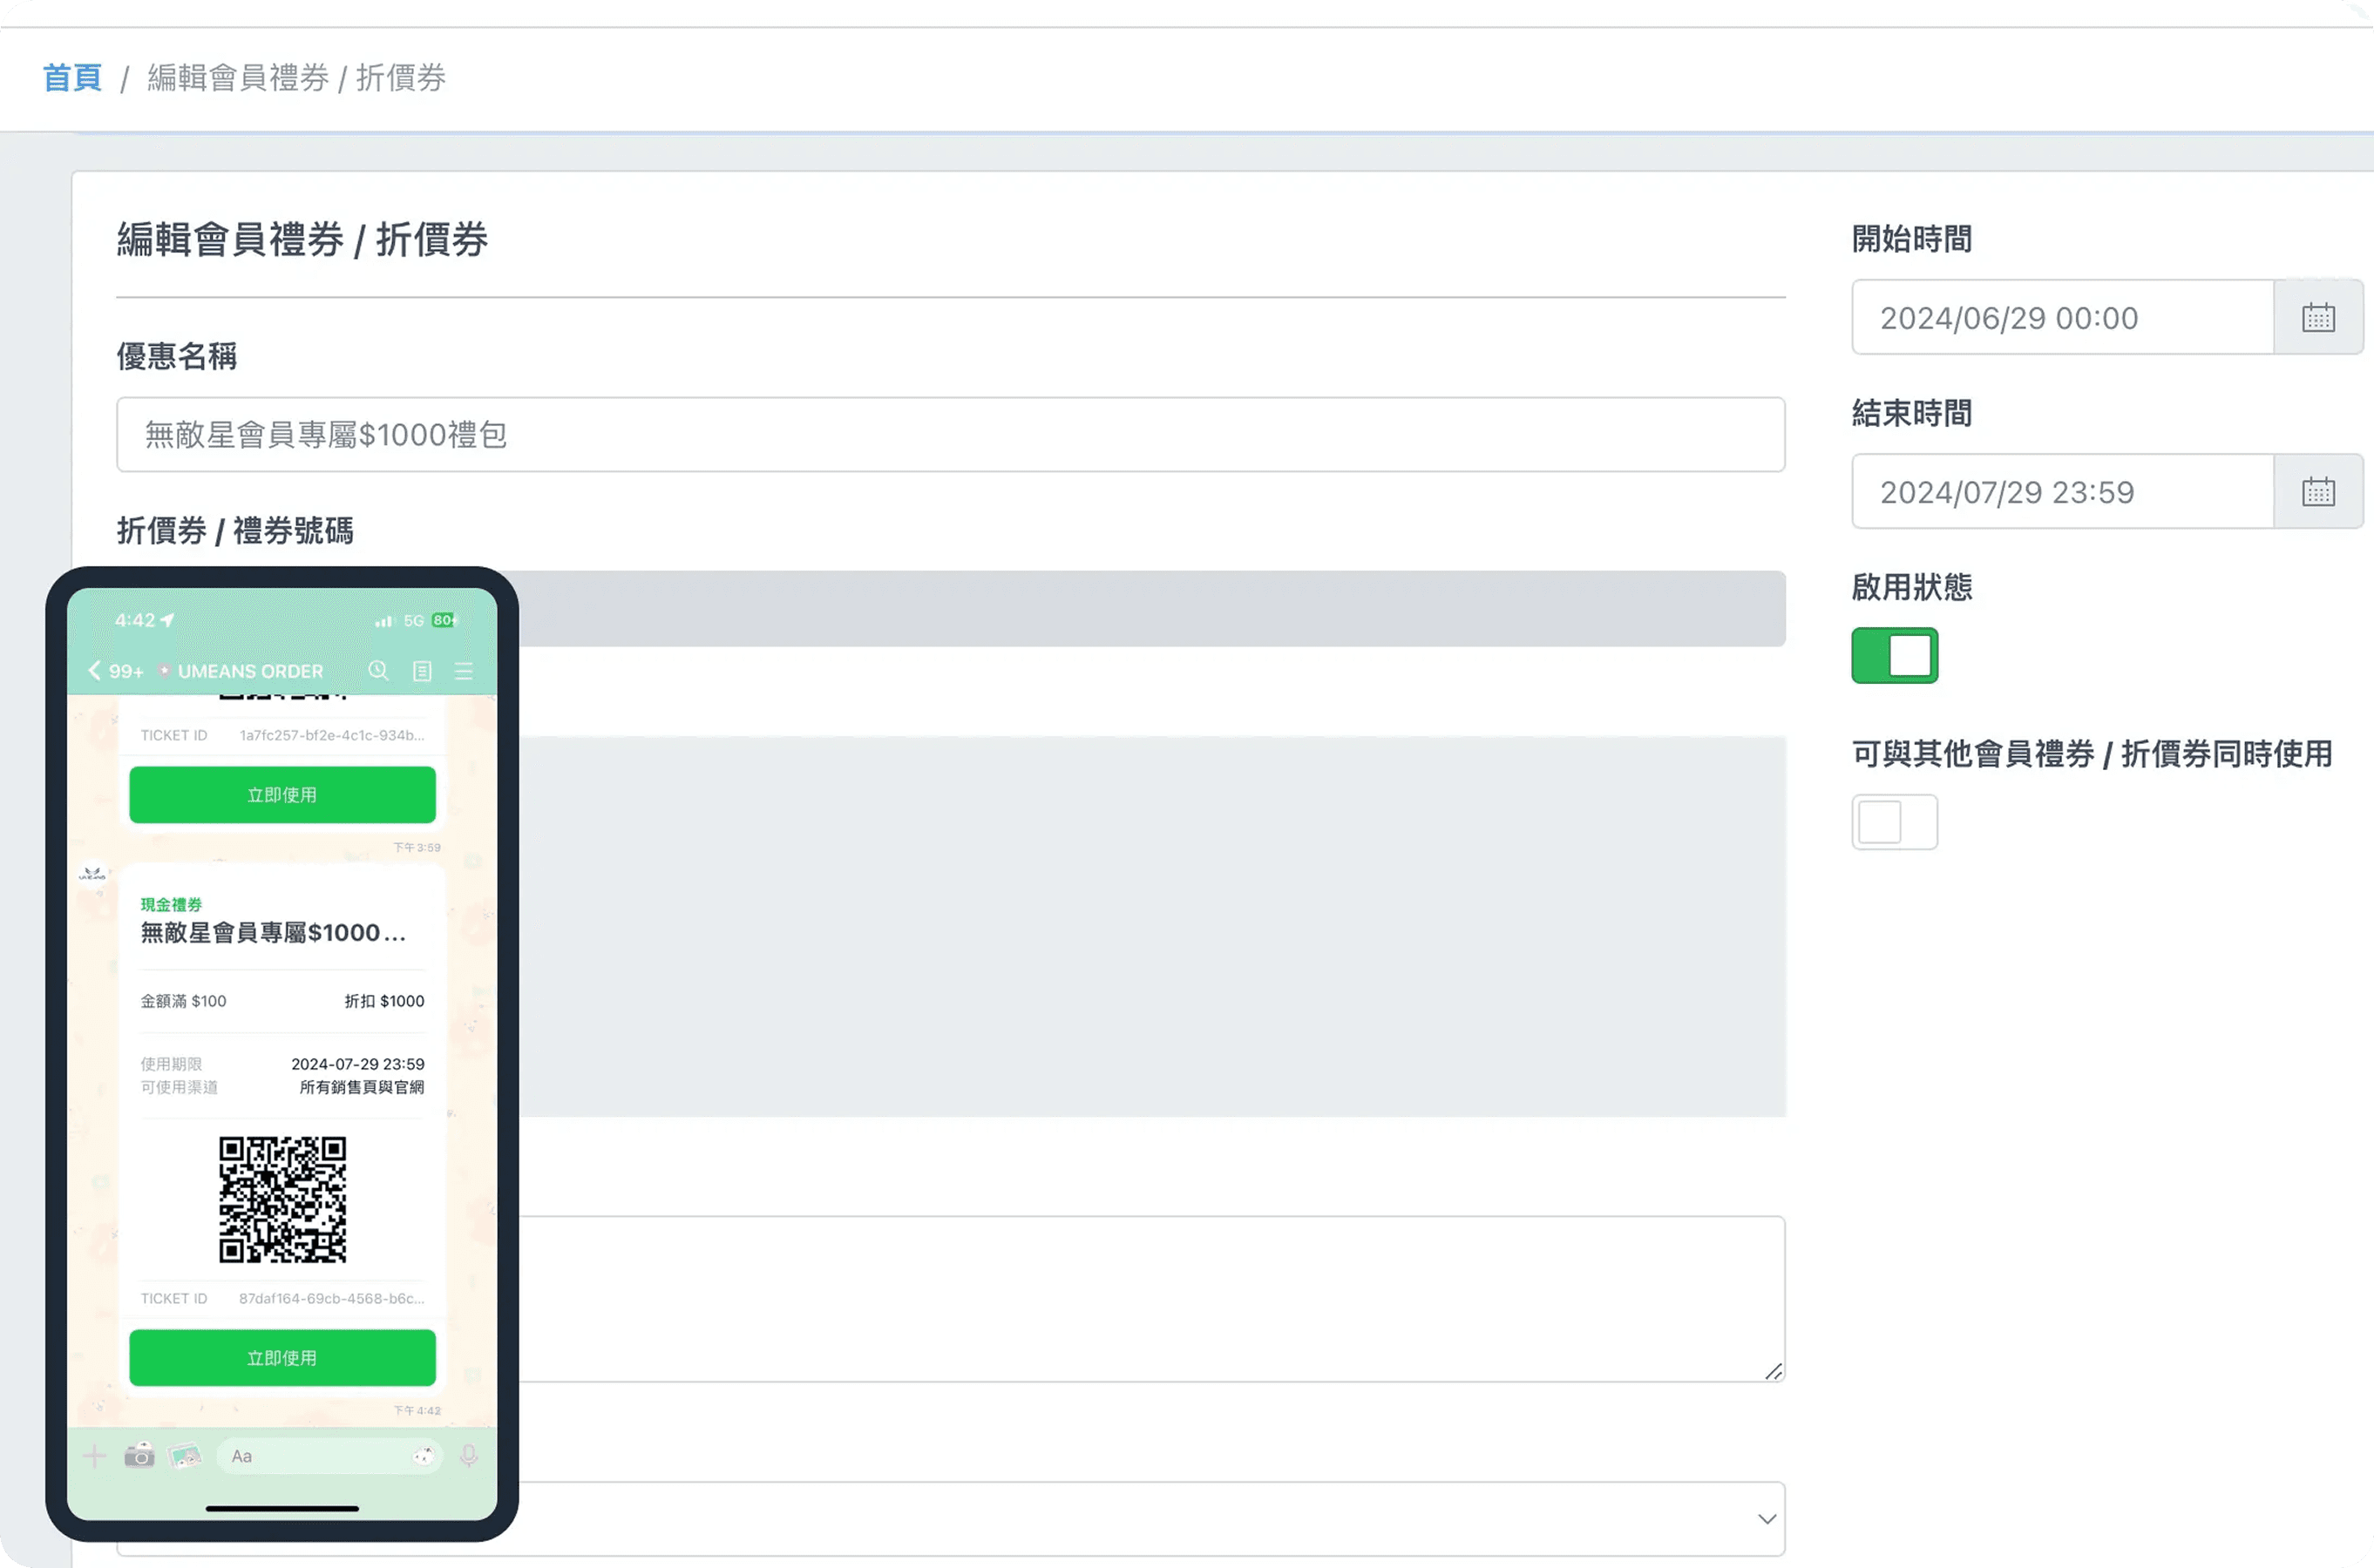Tap the ticket ID 1a7fc257-bf2e-4c1c-934b…

pos(331,735)
